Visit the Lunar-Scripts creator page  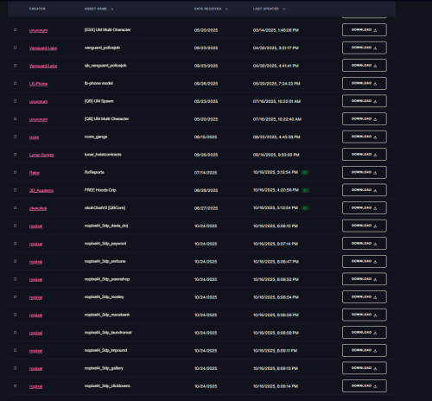click(41, 155)
